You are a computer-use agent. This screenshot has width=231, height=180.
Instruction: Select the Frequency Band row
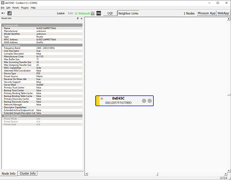42,48
